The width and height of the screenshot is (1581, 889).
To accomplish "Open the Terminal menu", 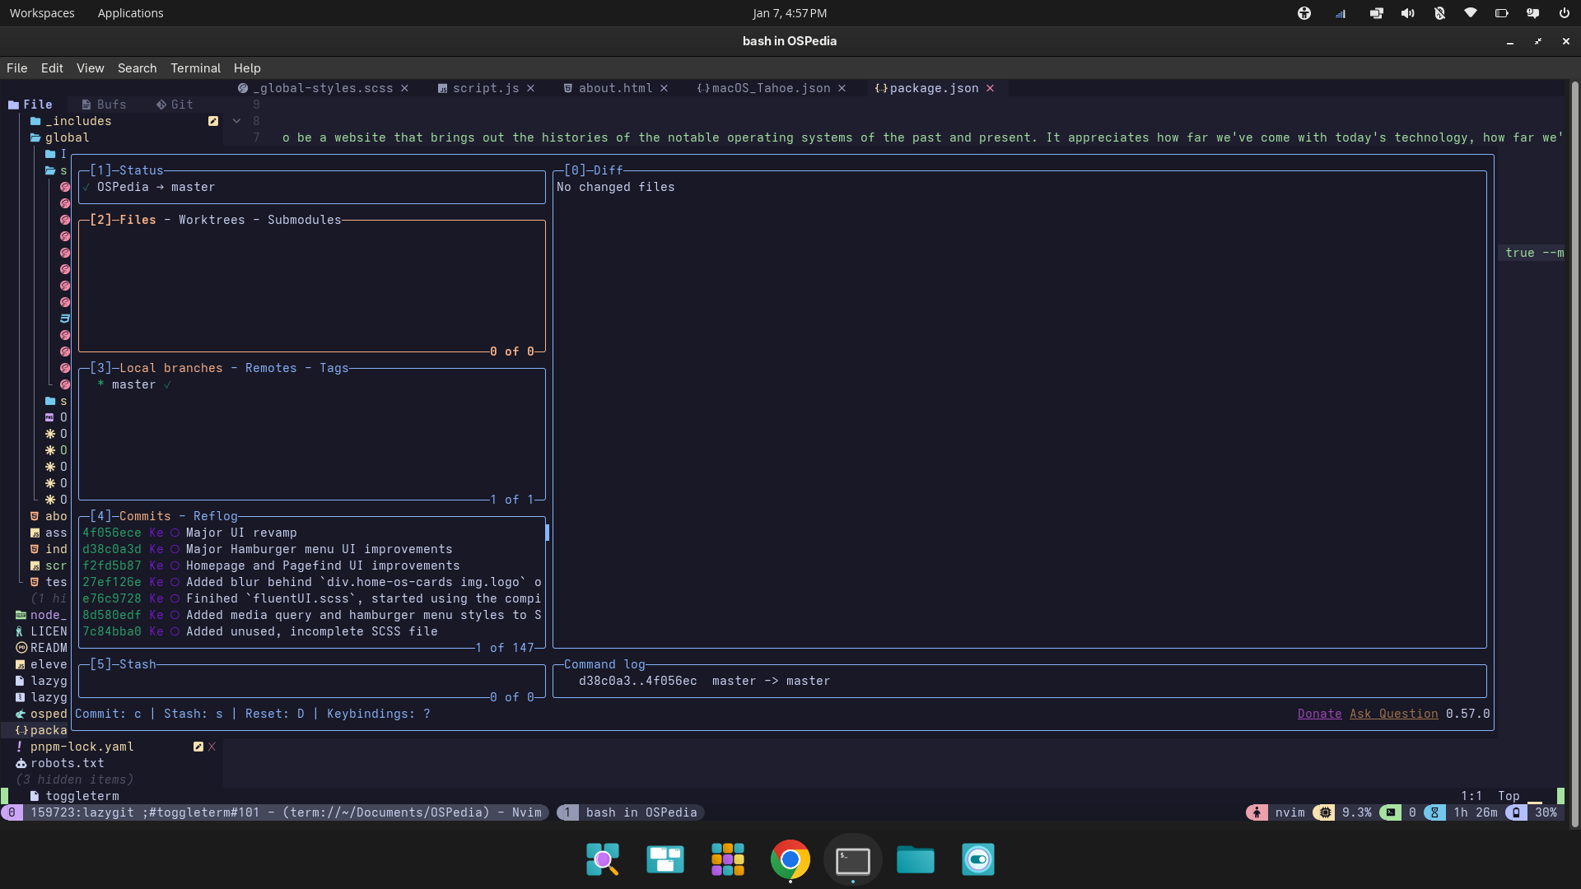I will [x=195, y=68].
